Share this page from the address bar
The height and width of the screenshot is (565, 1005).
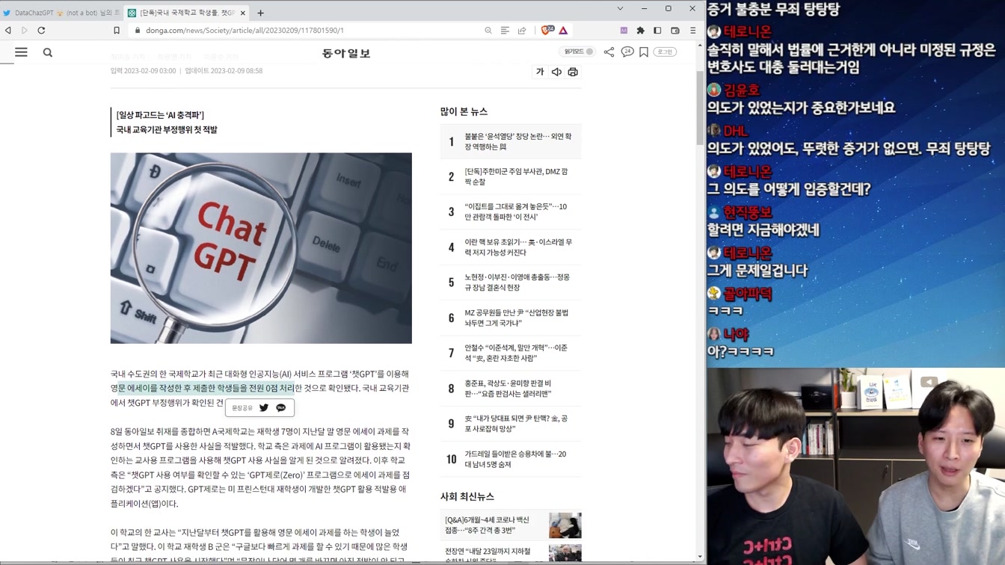[522, 31]
